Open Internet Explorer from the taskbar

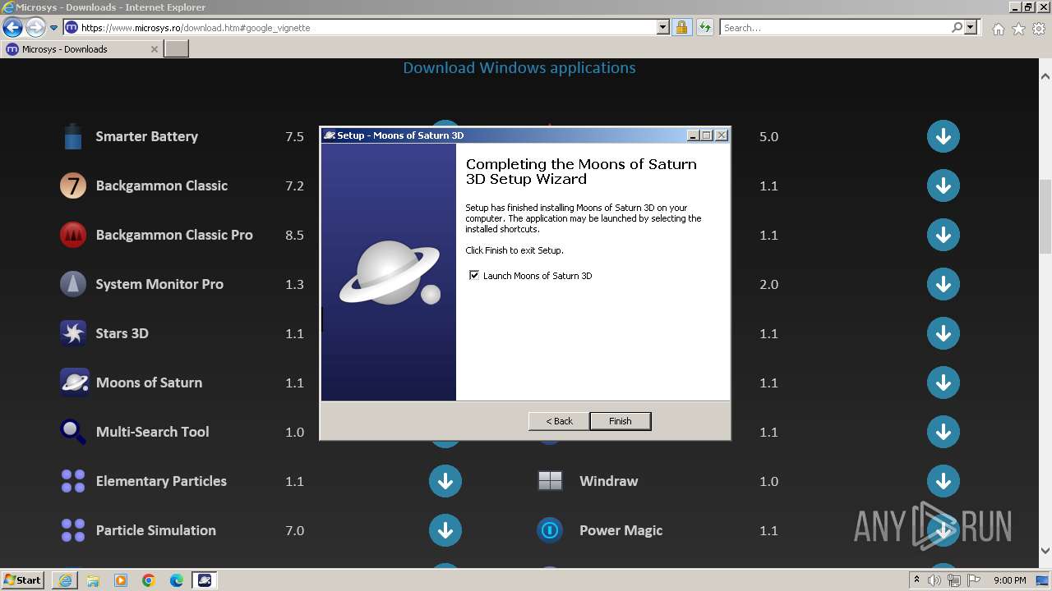tap(65, 580)
